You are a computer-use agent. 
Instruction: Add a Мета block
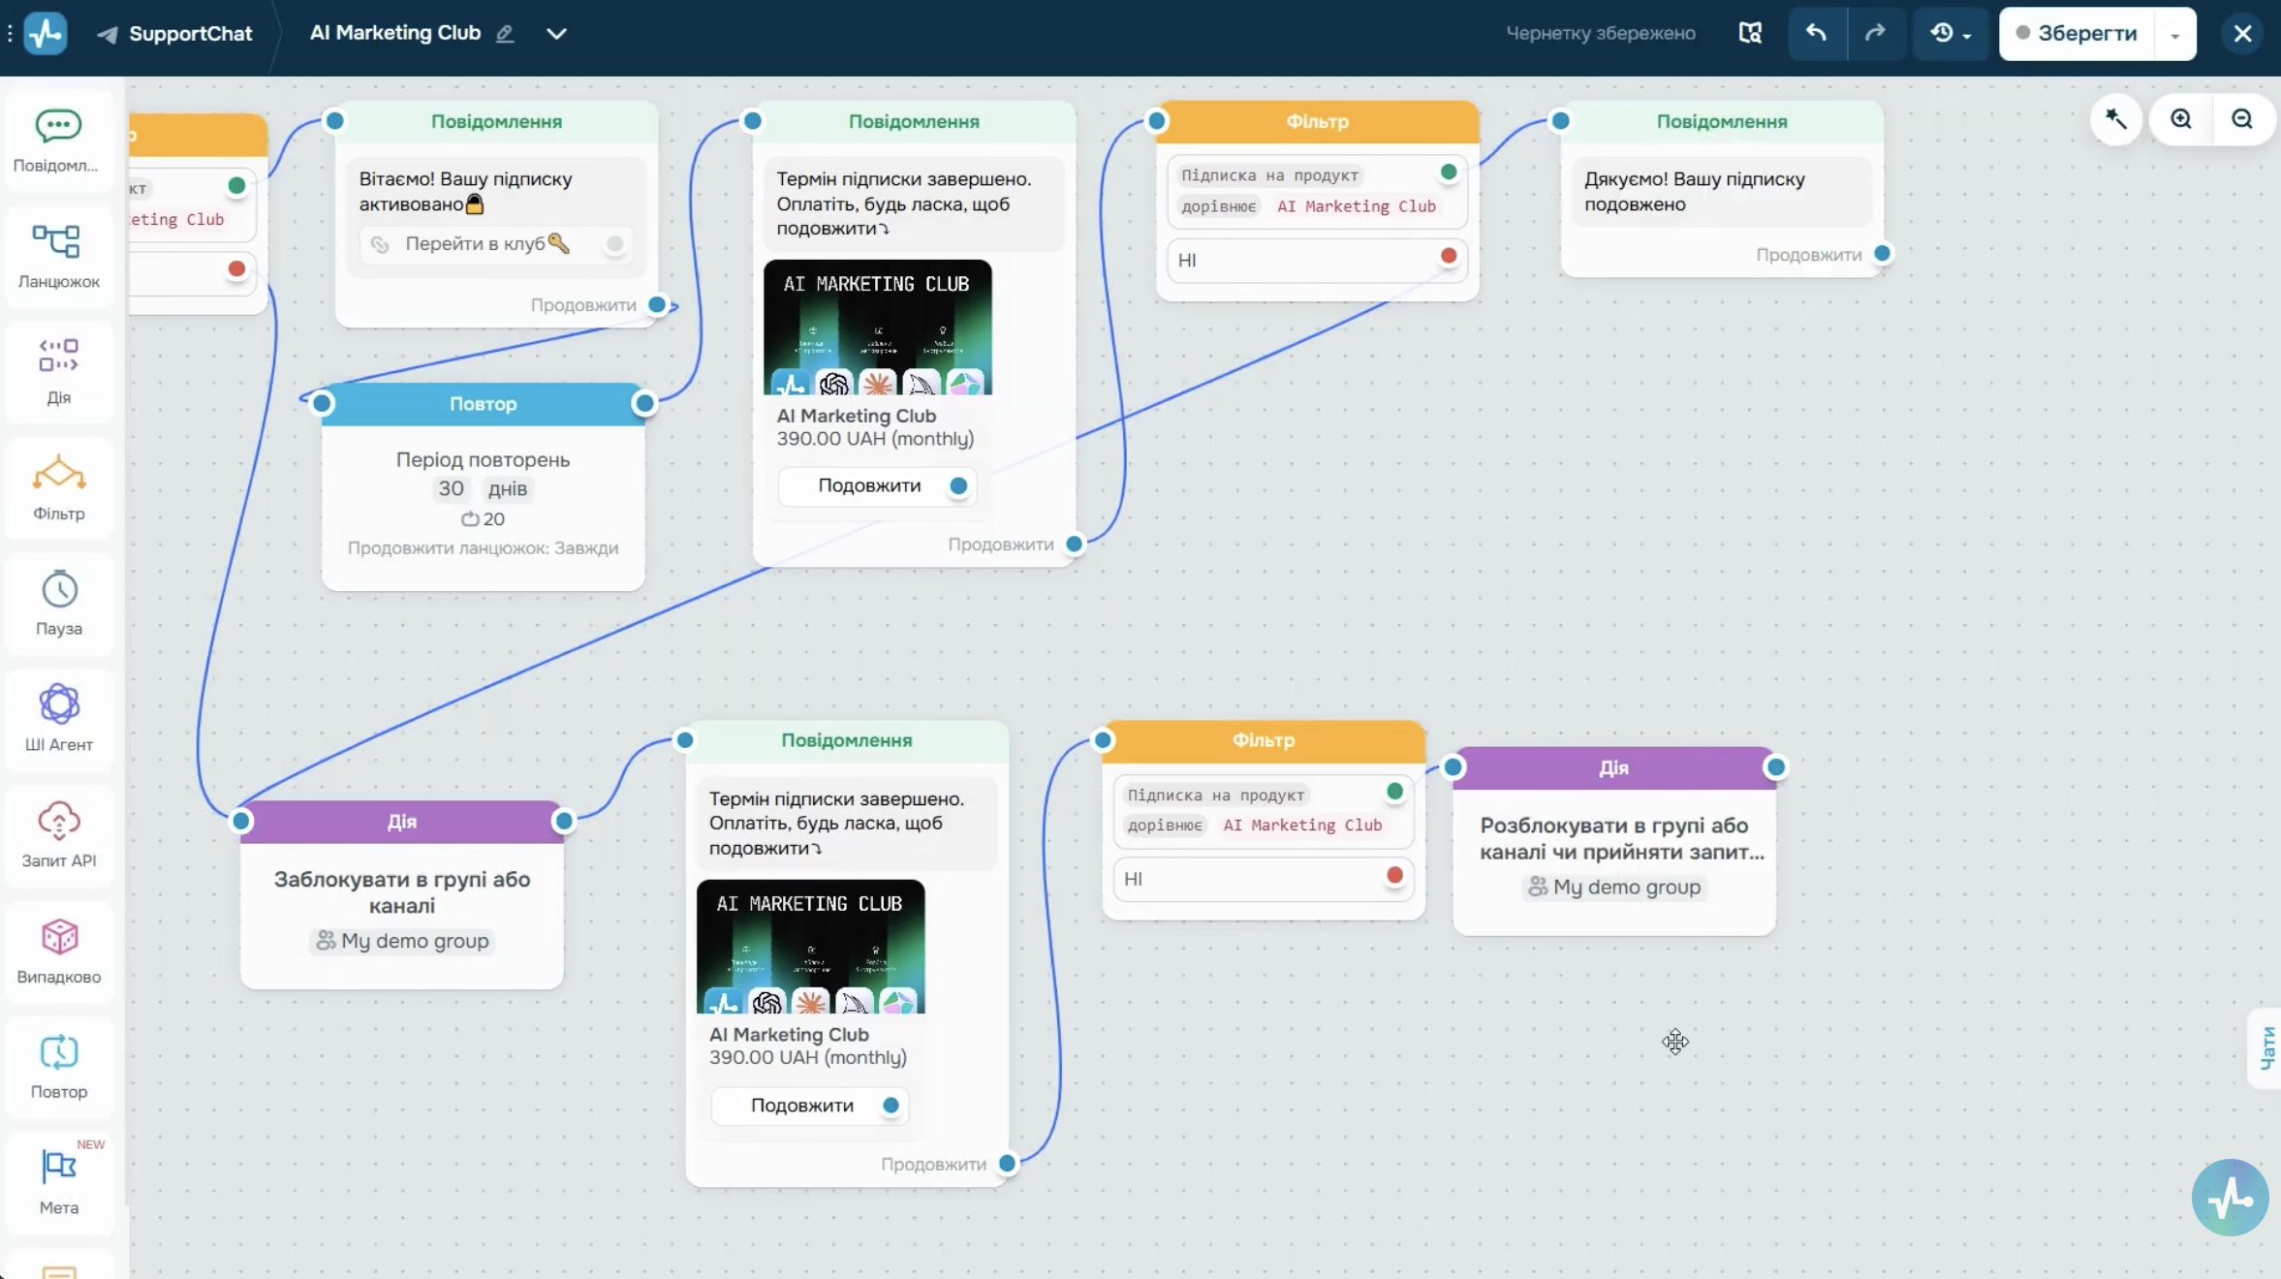click(58, 1182)
